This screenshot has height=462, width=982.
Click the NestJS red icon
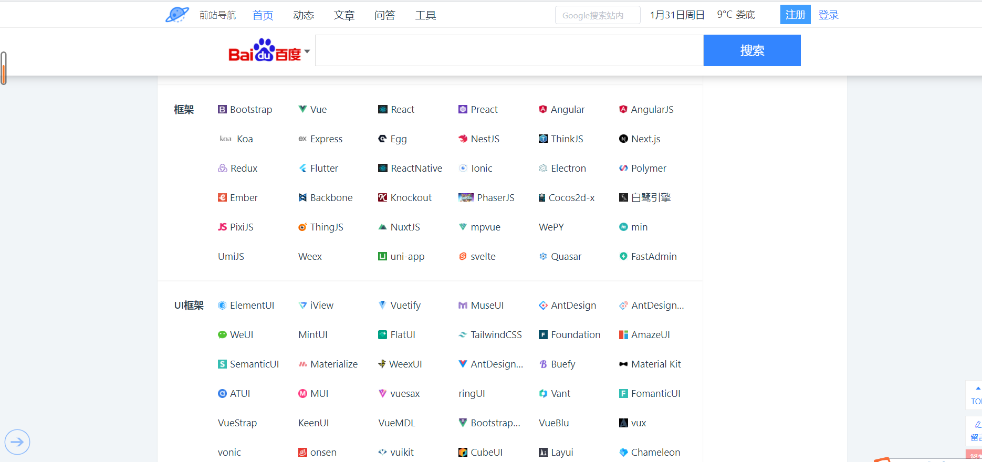point(463,139)
